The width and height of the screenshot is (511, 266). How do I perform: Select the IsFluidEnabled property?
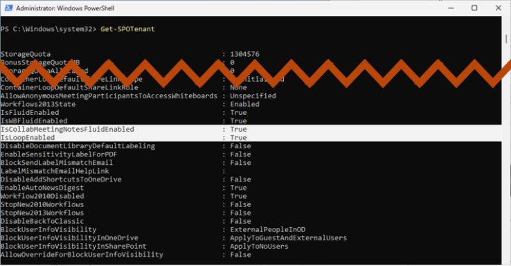(30, 112)
